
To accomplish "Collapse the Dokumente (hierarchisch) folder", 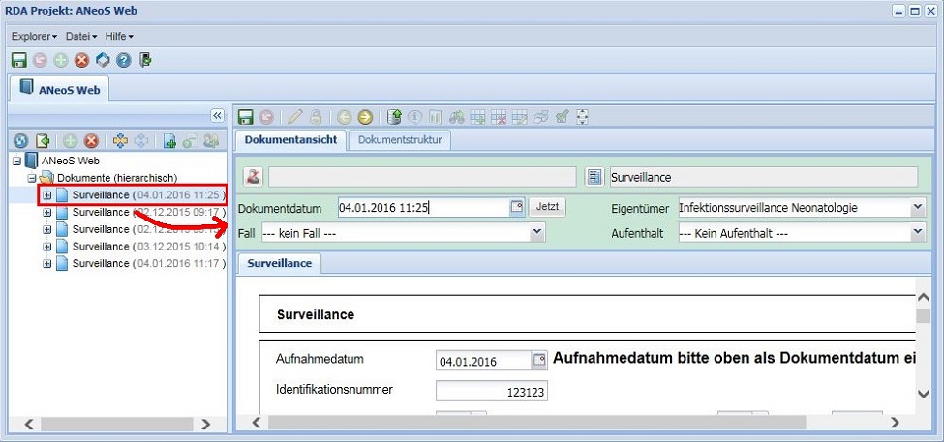I will [x=32, y=178].
